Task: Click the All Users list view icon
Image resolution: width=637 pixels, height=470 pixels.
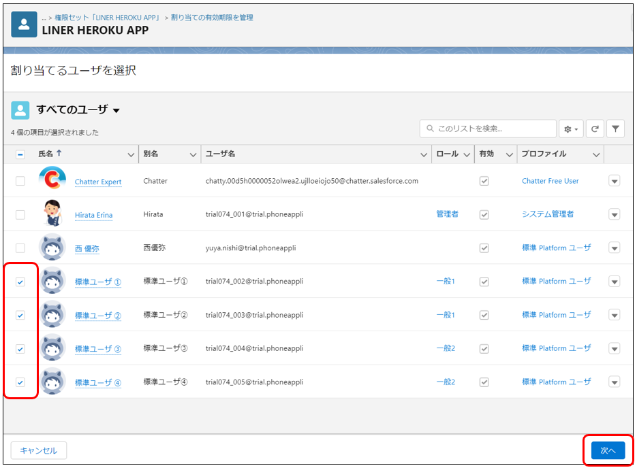Action: pos(20,110)
